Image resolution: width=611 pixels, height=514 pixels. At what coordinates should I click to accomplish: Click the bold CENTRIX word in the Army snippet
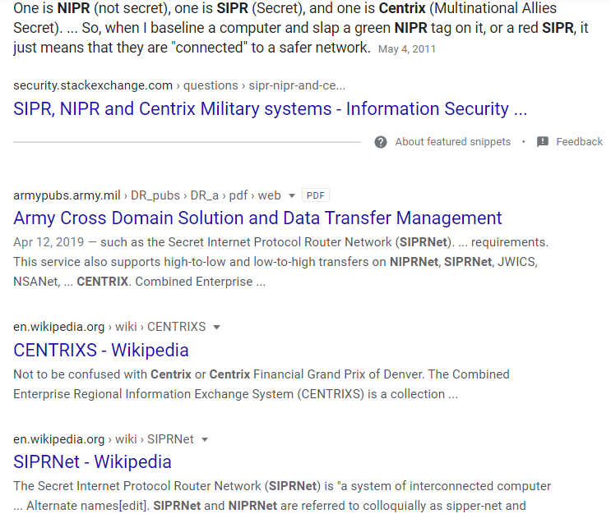click(103, 282)
